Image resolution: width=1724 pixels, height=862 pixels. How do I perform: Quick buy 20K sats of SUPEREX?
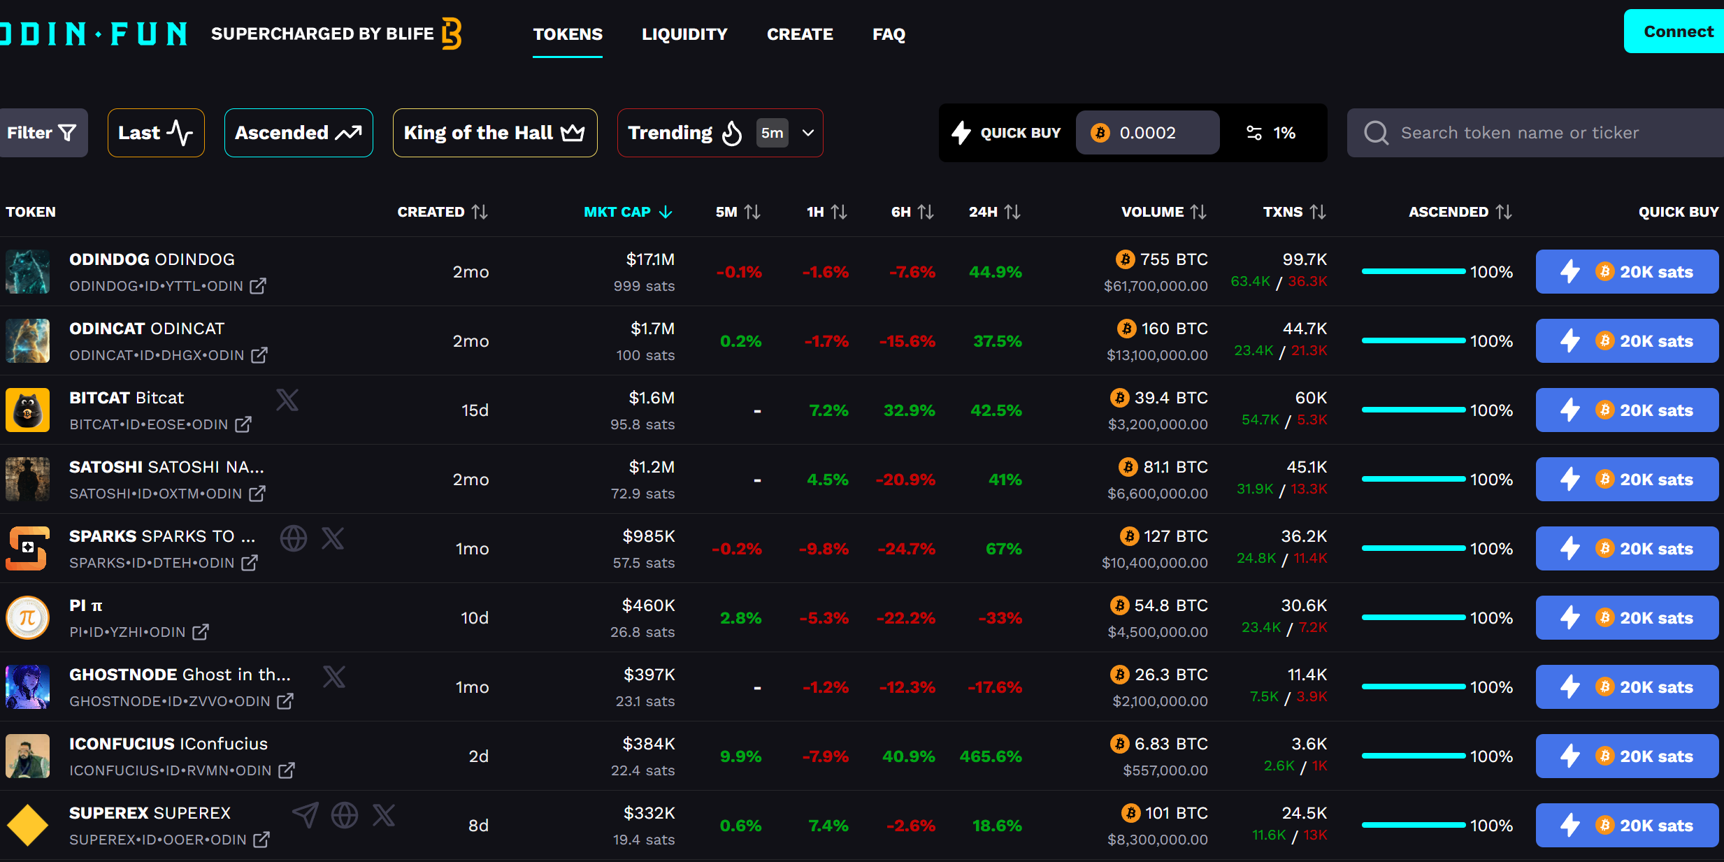click(x=1627, y=825)
